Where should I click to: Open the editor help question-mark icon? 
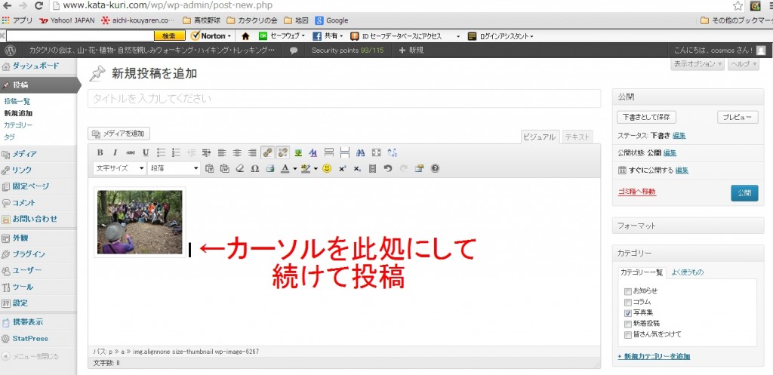pyautogui.click(x=435, y=168)
